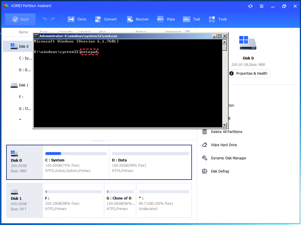Click the F: partition usage bar
Viewport: 301px width, 225px height.
tap(73, 192)
